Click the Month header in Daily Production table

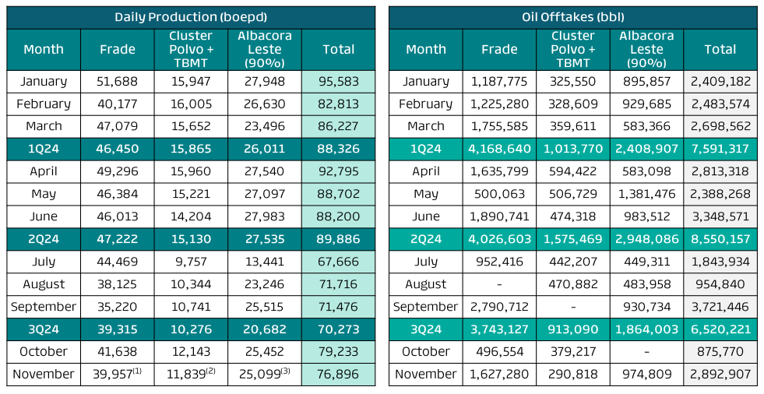pos(44,49)
